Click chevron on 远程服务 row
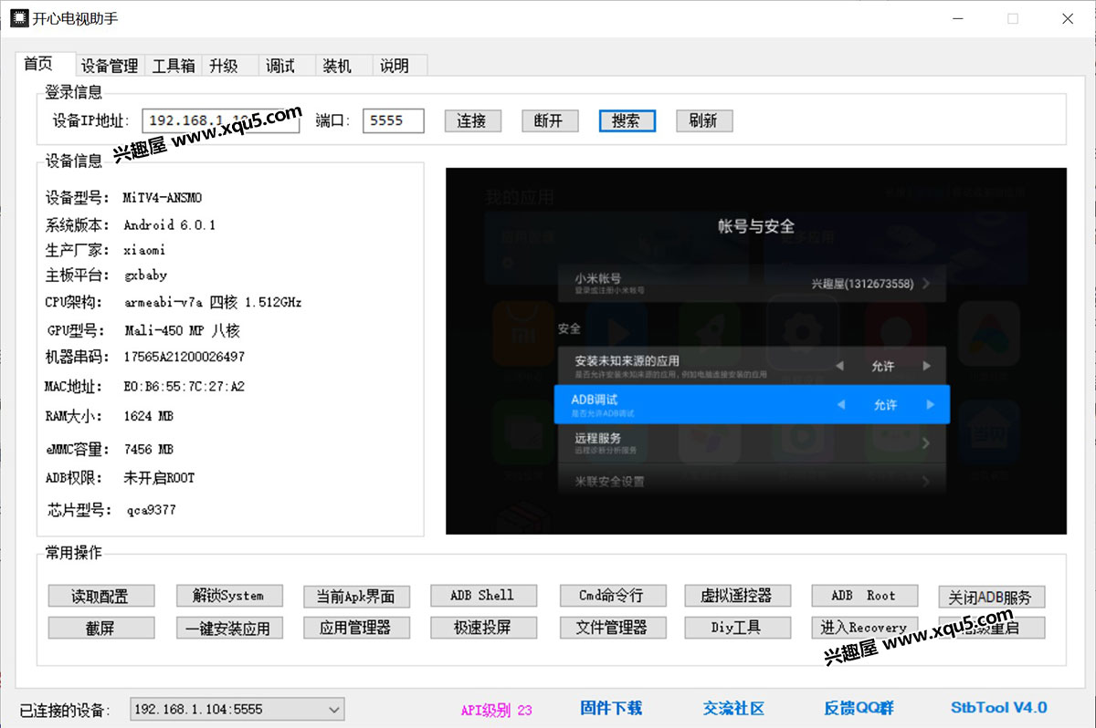 click(x=926, y=443)
